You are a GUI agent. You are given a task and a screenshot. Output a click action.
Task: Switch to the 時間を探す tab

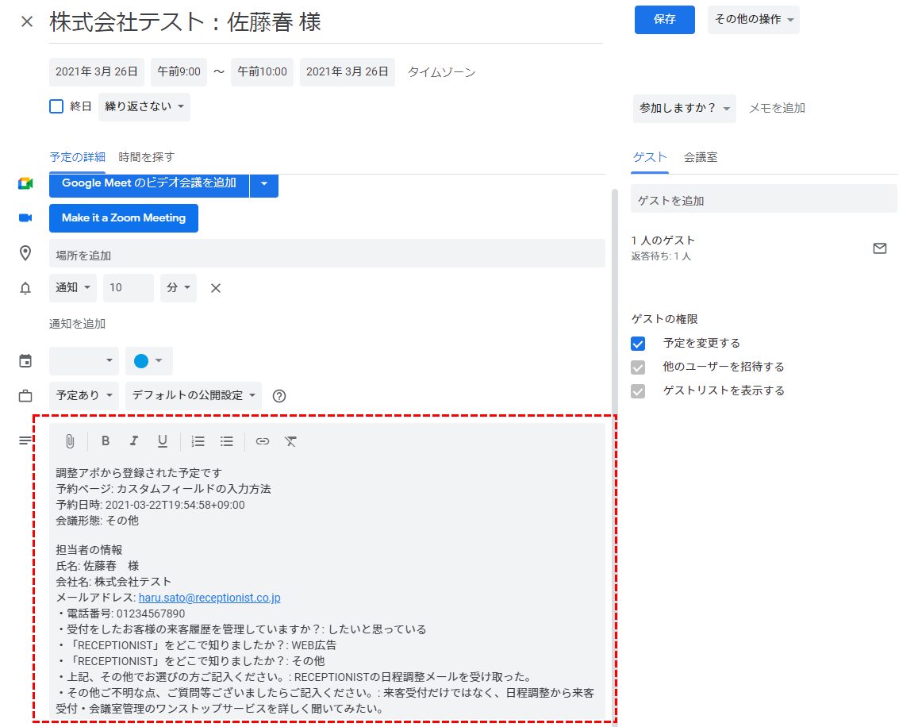click(x=146, y=157)
